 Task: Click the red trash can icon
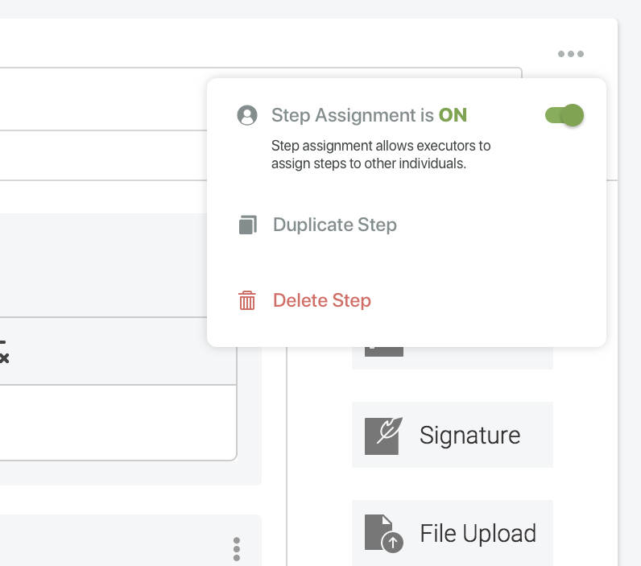point(247,301)
